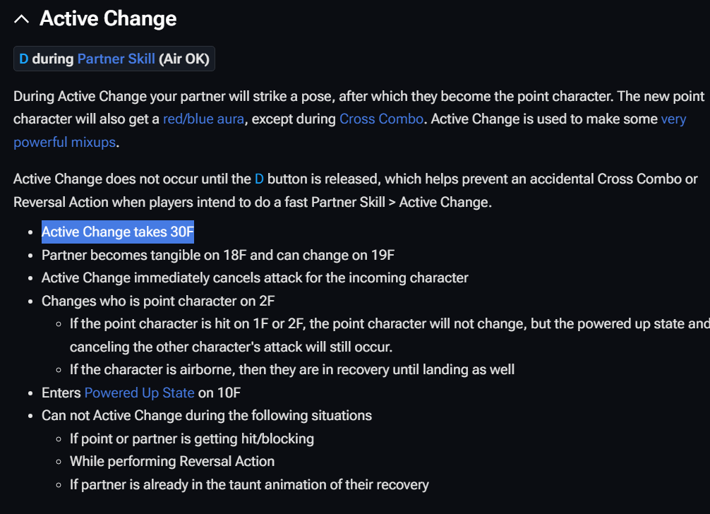Open the Powered Up State link
710x514 pixels.
[139, 392]
